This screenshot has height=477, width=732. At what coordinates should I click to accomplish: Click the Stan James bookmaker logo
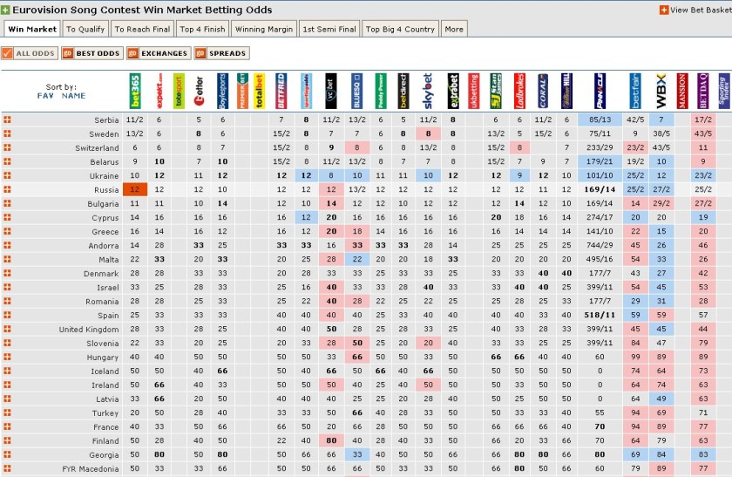[x=496, y=91]
